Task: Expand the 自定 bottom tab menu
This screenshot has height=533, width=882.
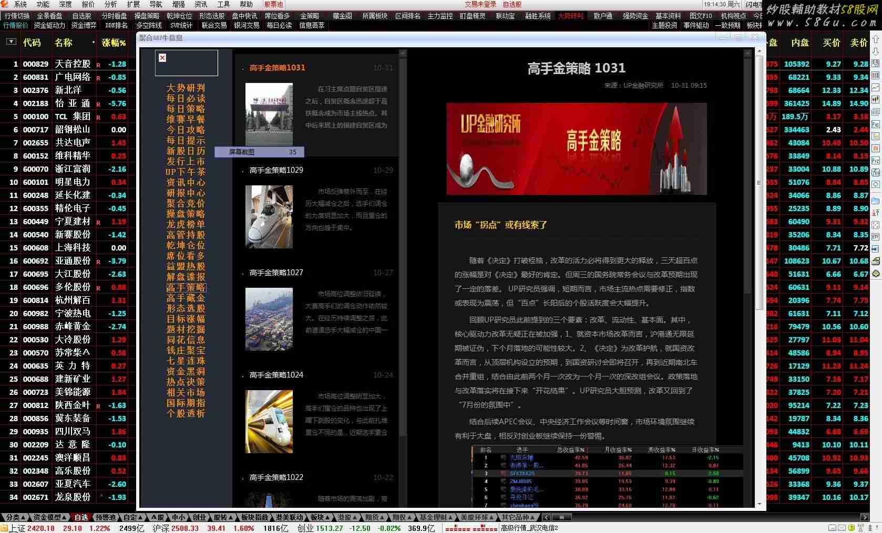Action: (x=133, y=517)
